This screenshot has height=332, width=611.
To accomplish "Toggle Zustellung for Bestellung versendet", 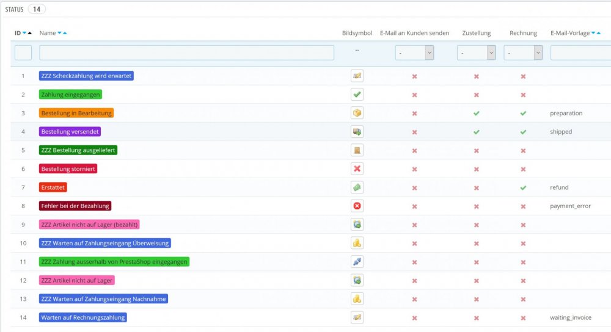I will [476, 132].
